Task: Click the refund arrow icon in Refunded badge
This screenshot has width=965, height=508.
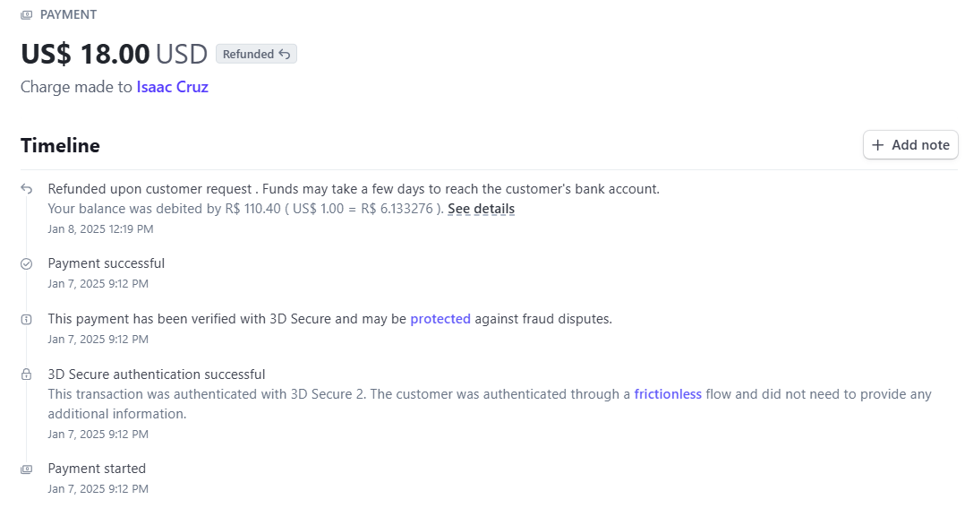Action: click(x=285, y=54)
